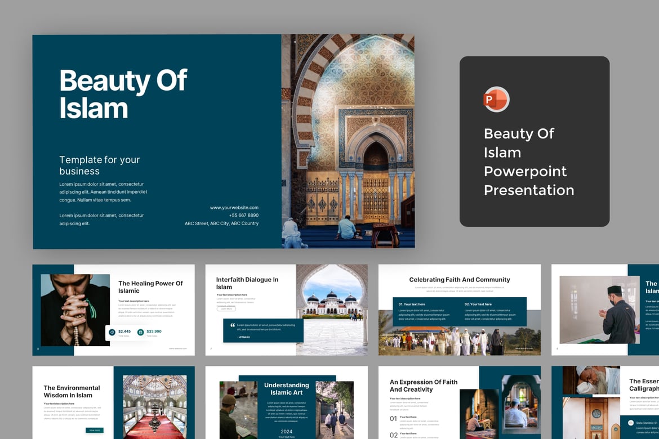Image resolution: width=659 pixels, height=439 pixels.
Task: Click the 01 list number on Expression slide
Action: [393, 418]
